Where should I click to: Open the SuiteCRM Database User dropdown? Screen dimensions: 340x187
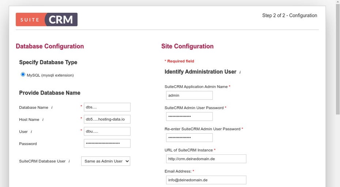click(106, 161)
